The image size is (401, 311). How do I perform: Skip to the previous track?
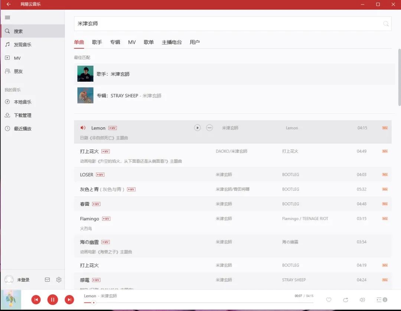[x=36, y=299]
